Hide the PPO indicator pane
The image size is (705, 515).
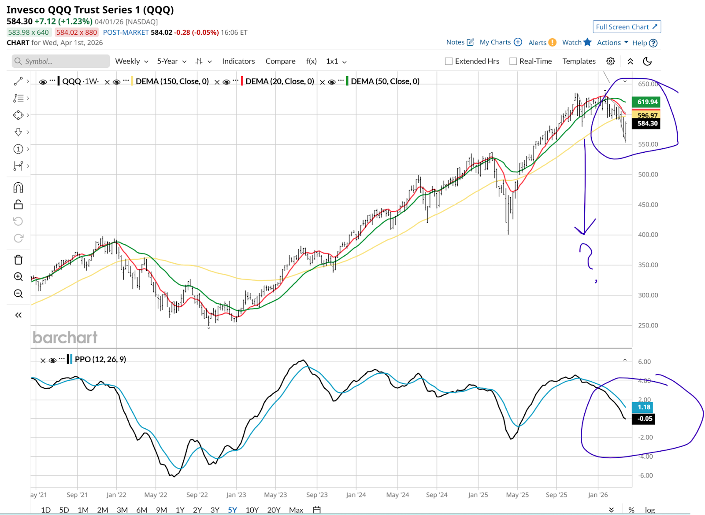52,360
